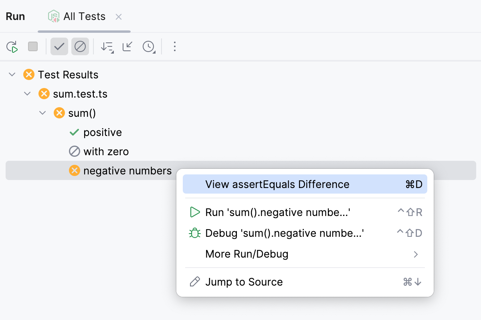Collapse the Test Results root node
Image resolution: width=481 pixels, height=320 pixels.
click(12, 75)
